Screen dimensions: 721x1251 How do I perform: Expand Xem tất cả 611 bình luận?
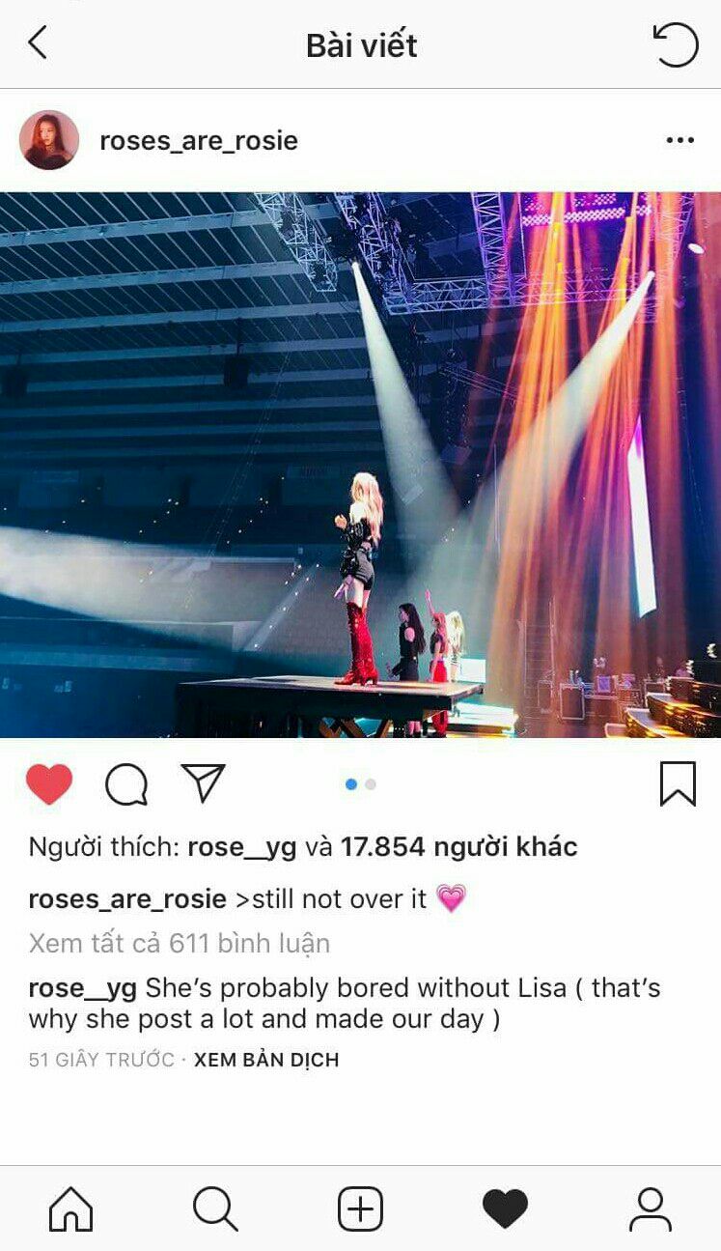pyautogui.click(x=180, y=943)
